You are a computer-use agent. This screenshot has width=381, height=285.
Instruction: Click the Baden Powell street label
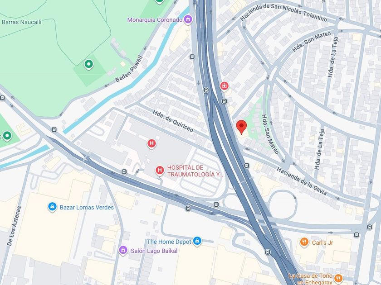(x=129, y=69)
